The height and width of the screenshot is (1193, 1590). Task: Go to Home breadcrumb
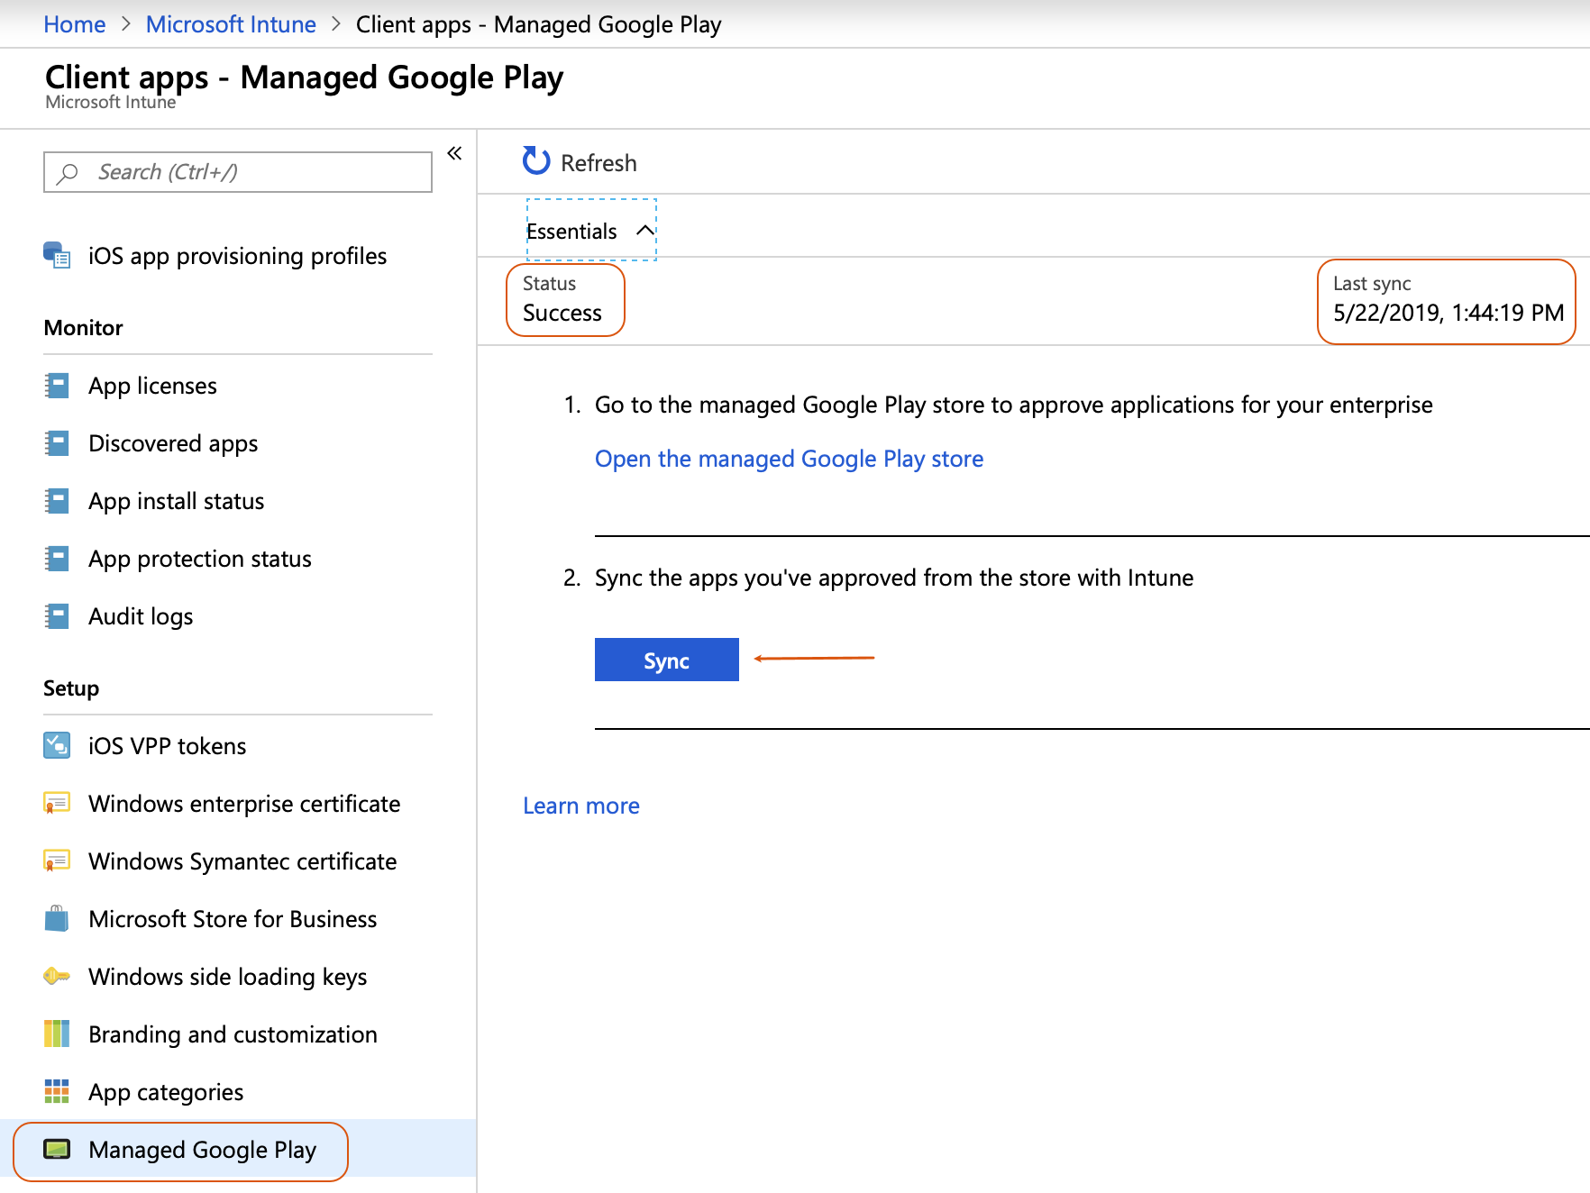tap(75, 24)
